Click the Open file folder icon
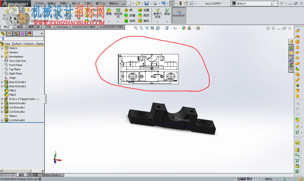304x181 pixels. pos(138,3)
